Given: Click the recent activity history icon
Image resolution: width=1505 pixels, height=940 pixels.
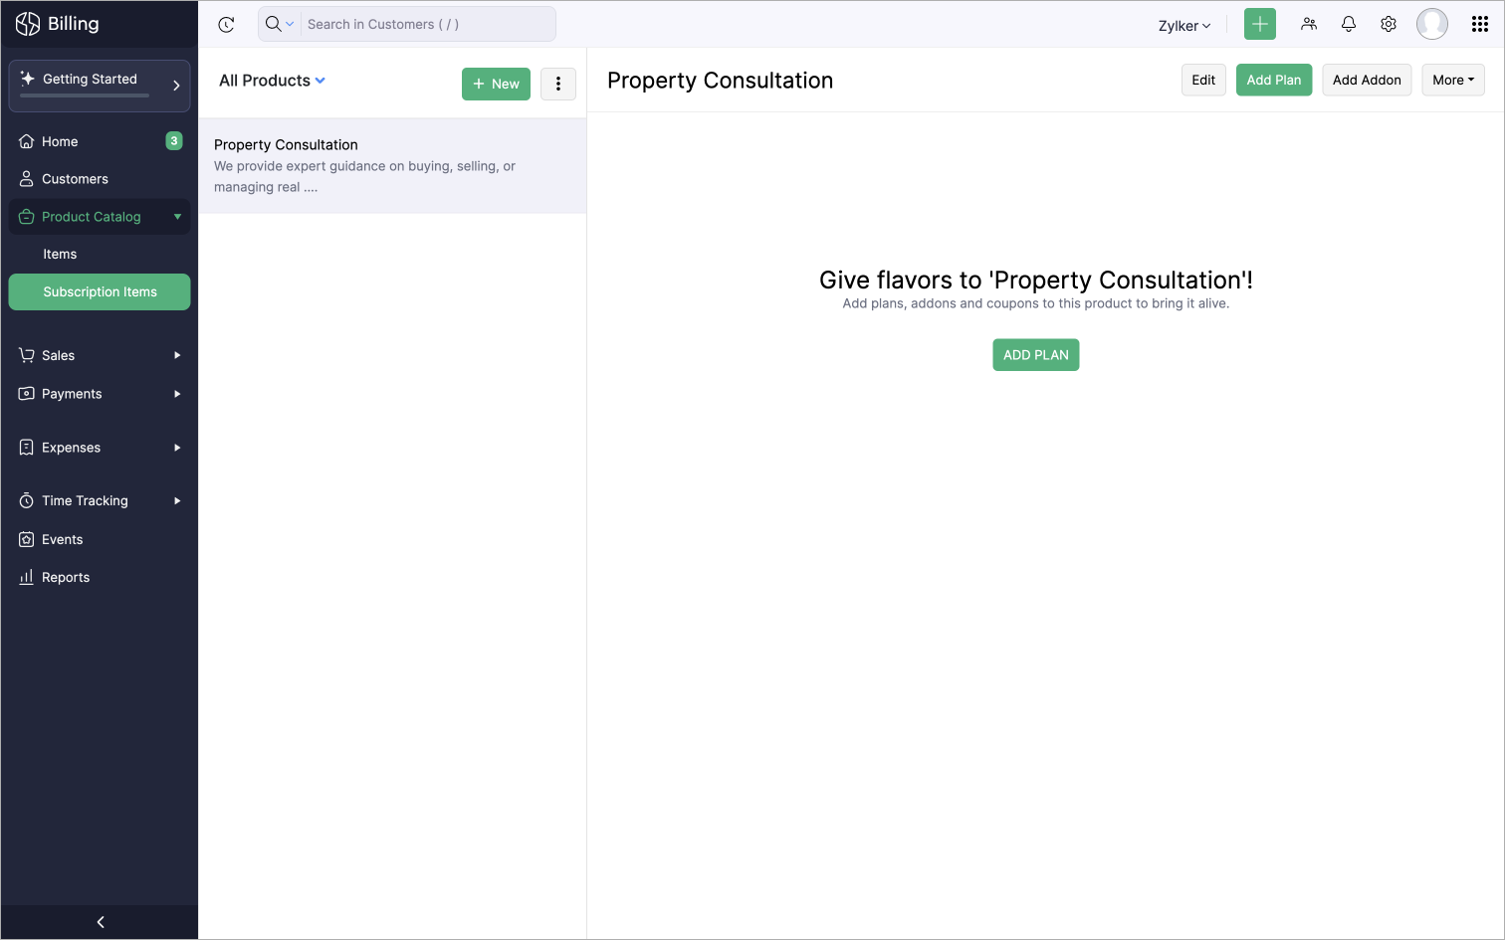Looking at the screenshot, I should [226, 25].
